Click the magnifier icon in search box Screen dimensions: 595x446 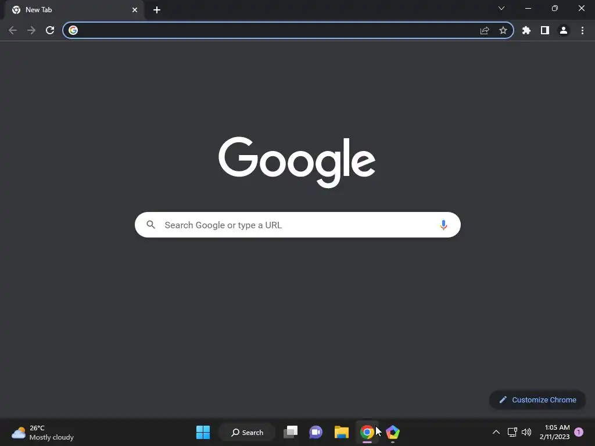tap(150, 225)
